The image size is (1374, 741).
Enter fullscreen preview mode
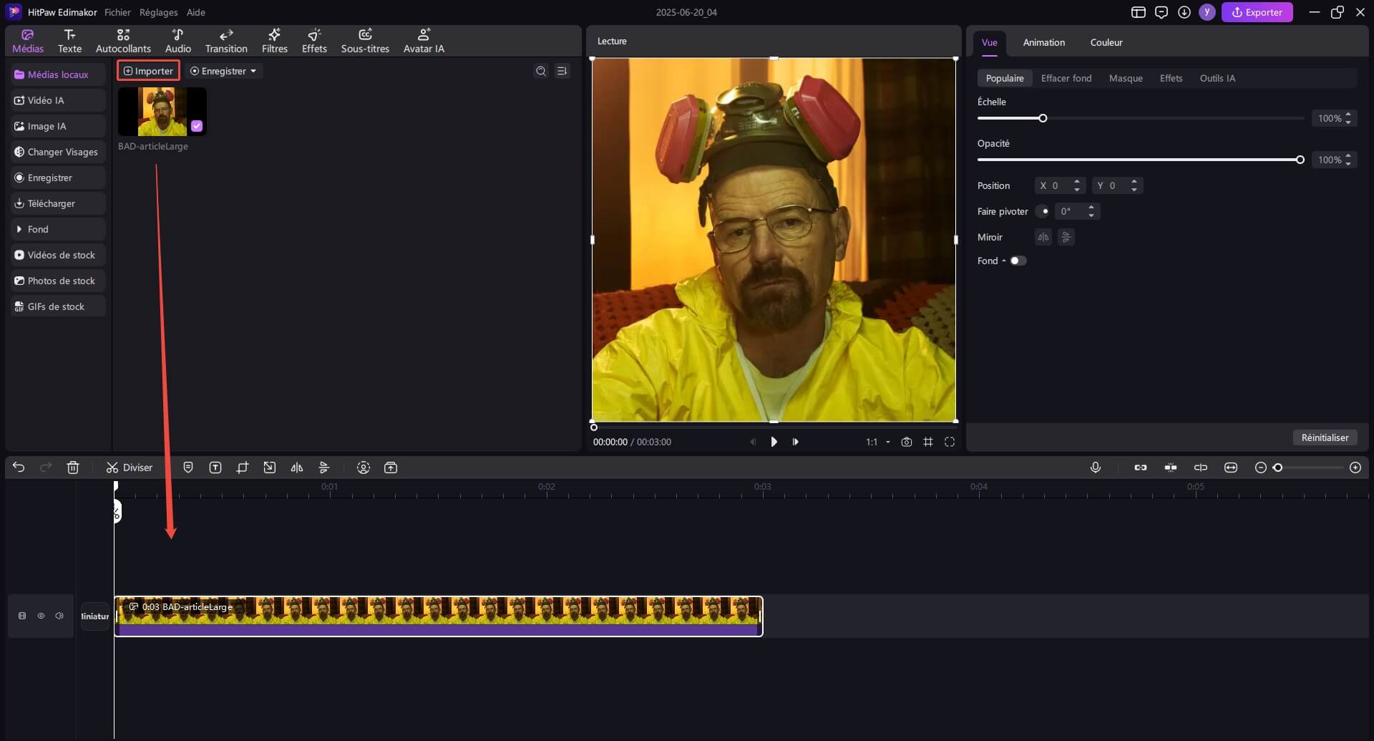(x=950, y=442)
